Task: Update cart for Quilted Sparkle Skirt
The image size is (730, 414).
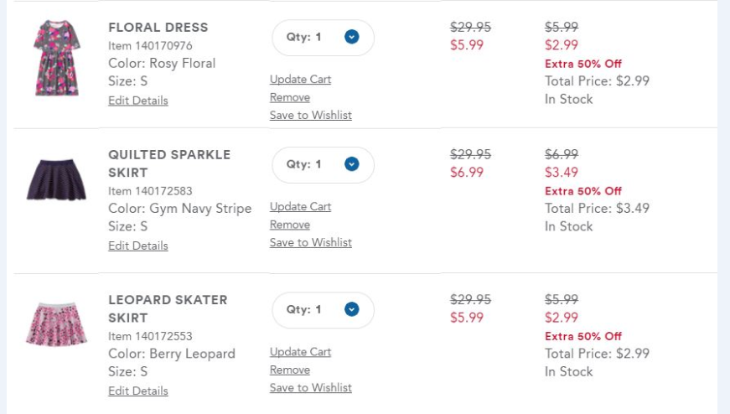Action: pyautogui.click(x=300, y=207)
